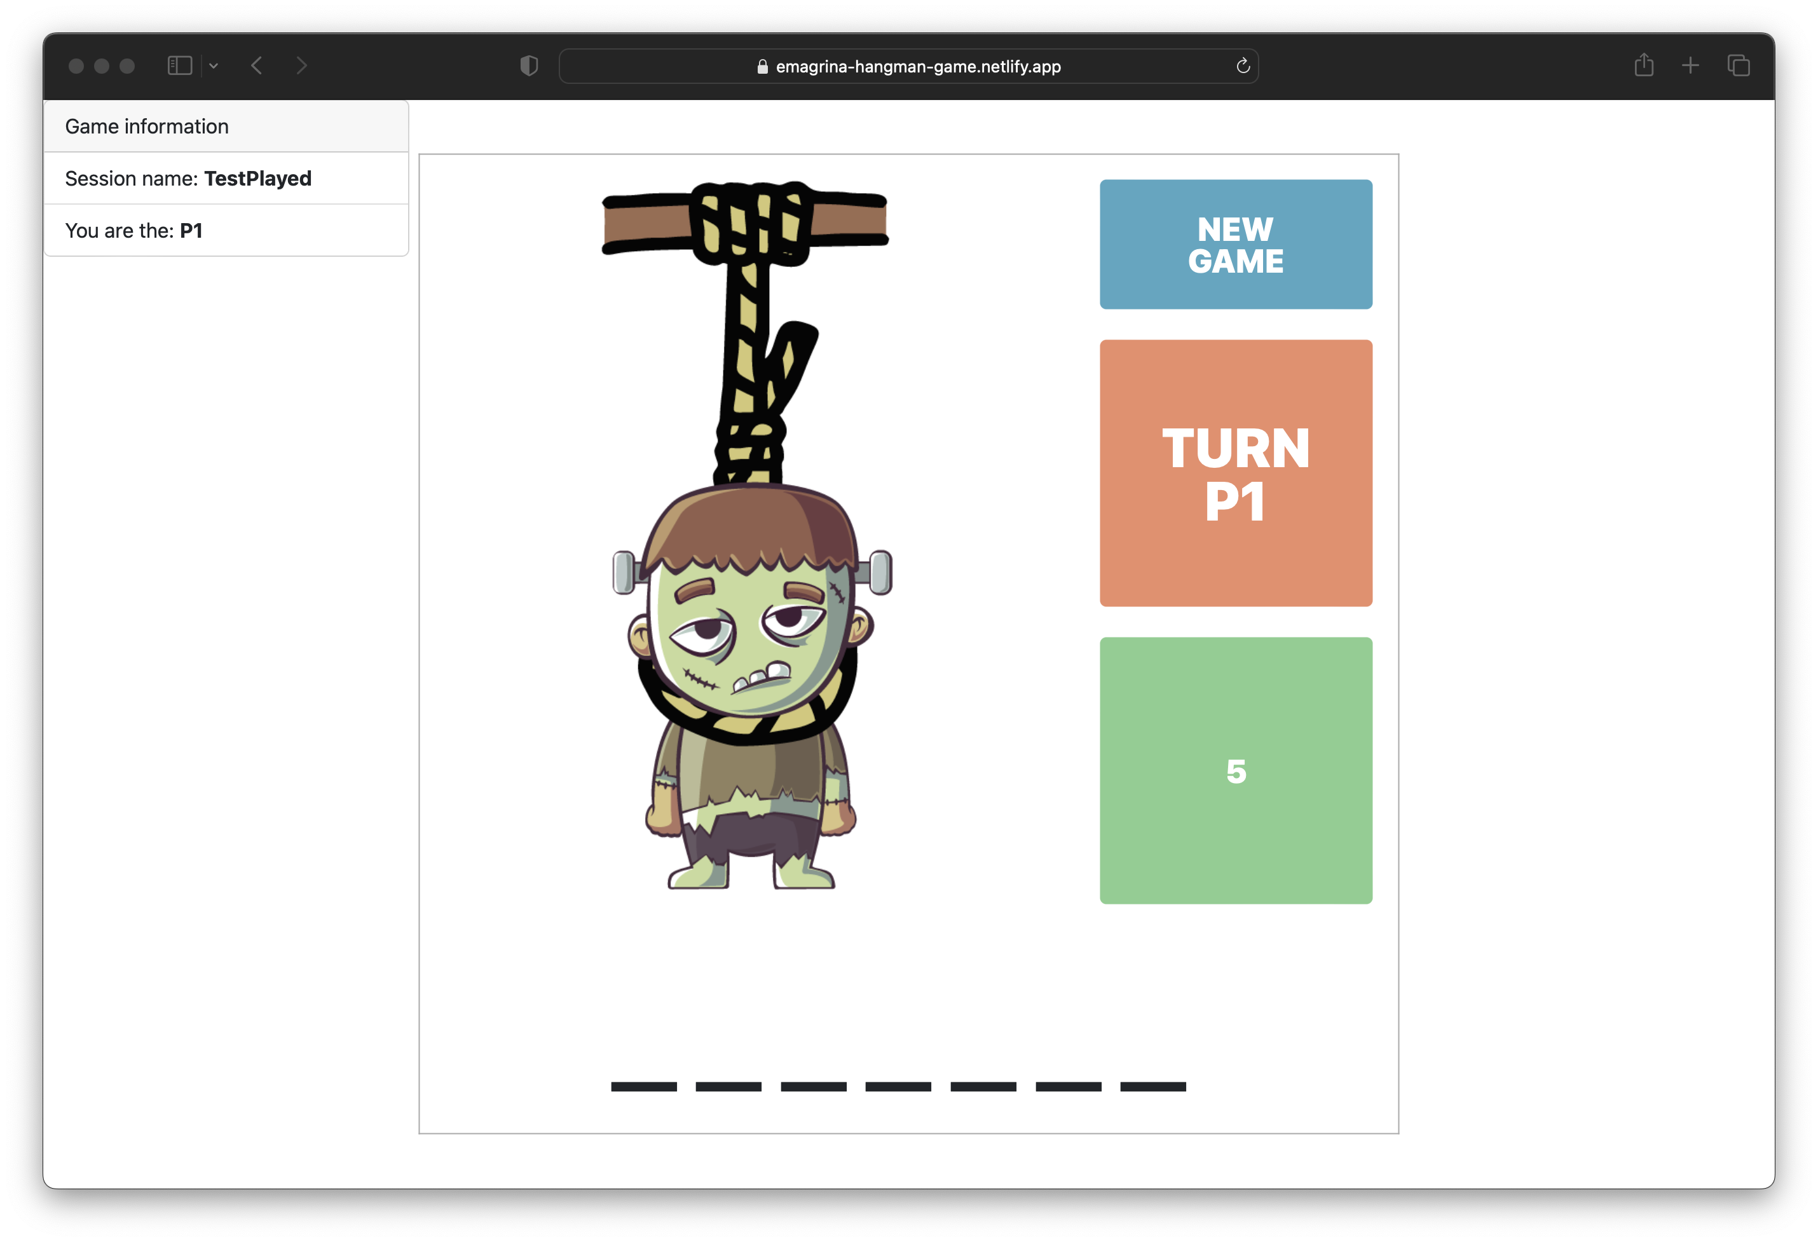
Task: Click the TURN P1 panel
Action: [1235, 473]
